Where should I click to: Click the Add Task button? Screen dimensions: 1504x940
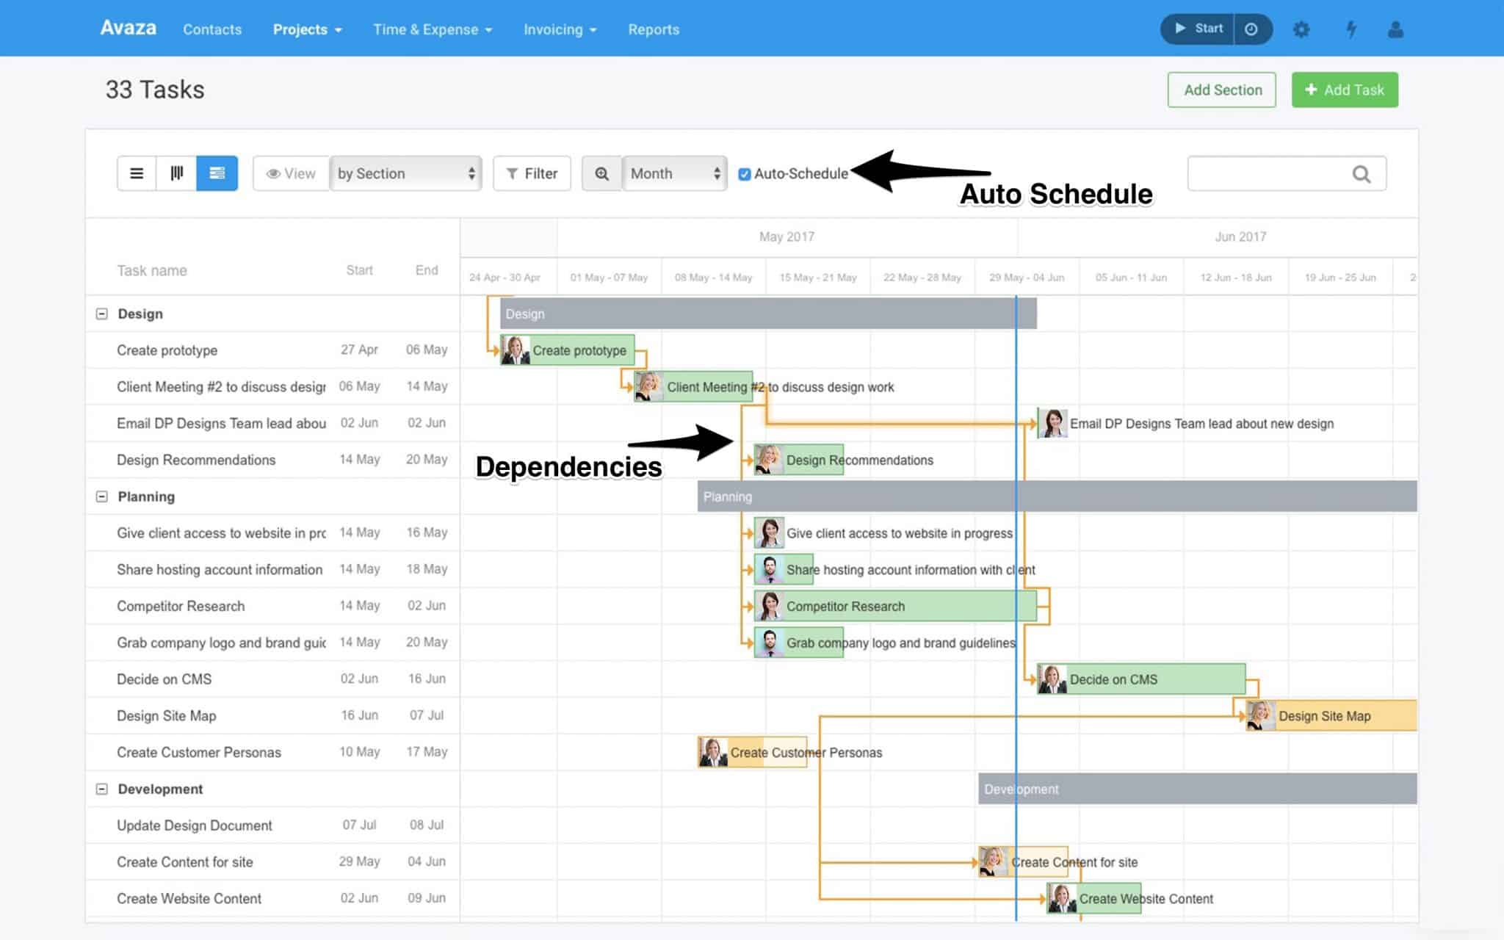pyautogui.click(x=1344, y=90)
